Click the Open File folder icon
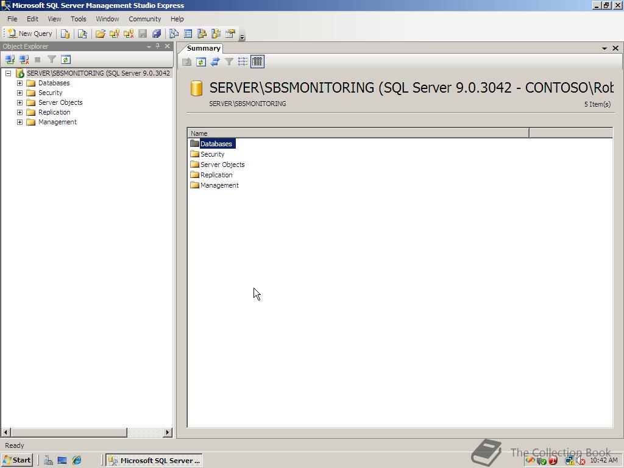Image resolution: width=624 pixels, height=468 pixels. tap(101, 34)
